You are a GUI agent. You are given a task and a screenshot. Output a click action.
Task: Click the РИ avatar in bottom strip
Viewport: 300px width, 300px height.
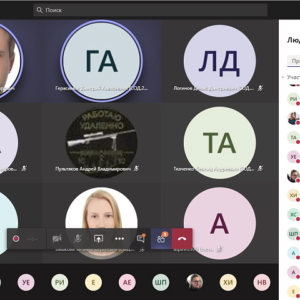coord(59,282)
